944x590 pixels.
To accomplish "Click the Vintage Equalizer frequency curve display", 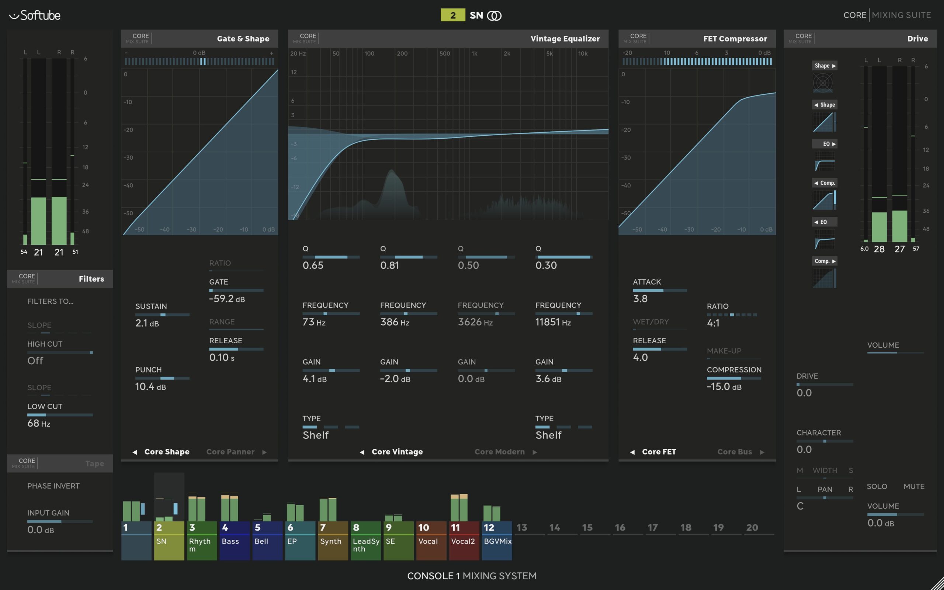I will [448, 134].
